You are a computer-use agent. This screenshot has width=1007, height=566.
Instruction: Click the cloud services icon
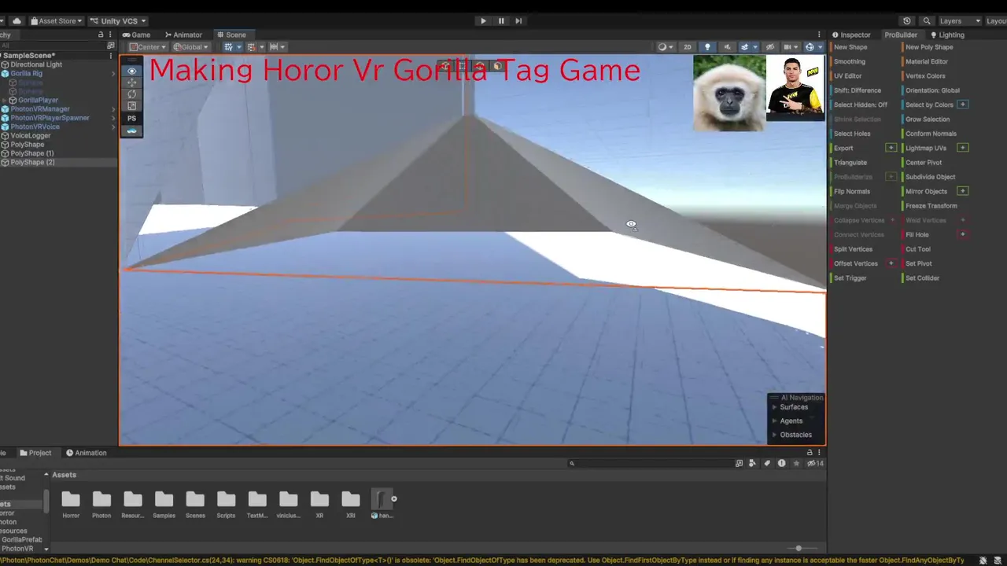click(x=17, y=21)
